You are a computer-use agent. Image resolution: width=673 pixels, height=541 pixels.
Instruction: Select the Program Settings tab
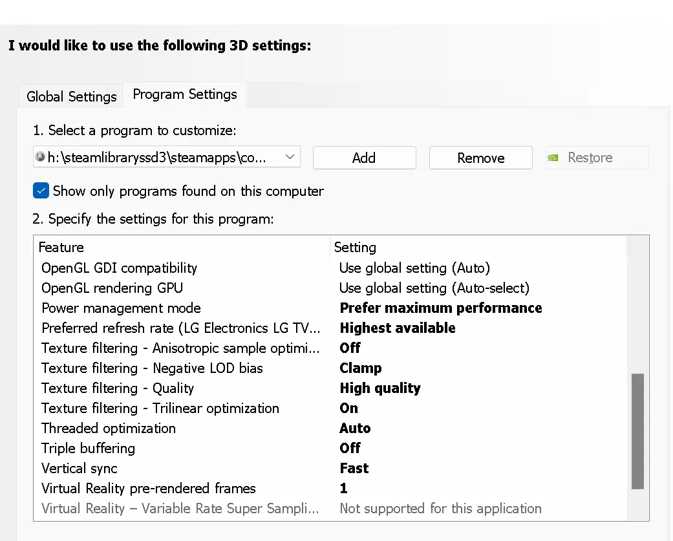(185, 94)
